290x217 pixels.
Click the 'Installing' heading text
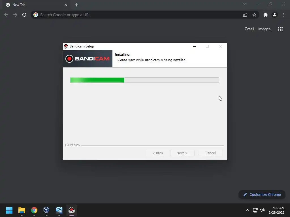pos(122,55)
